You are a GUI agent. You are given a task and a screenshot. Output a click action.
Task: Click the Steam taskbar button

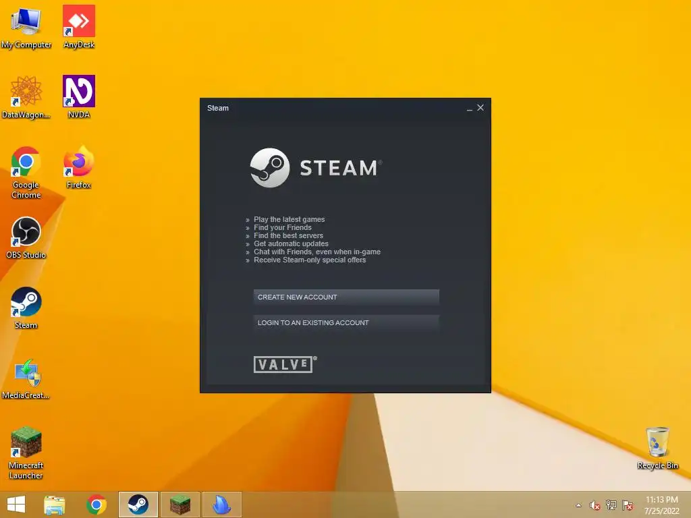pos(138,505)
